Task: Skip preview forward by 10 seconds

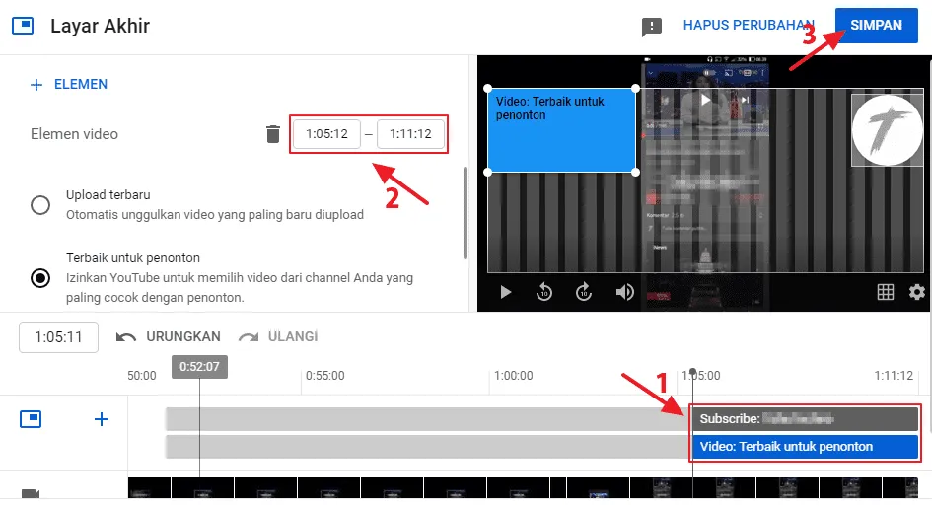Action: (584, 292)
